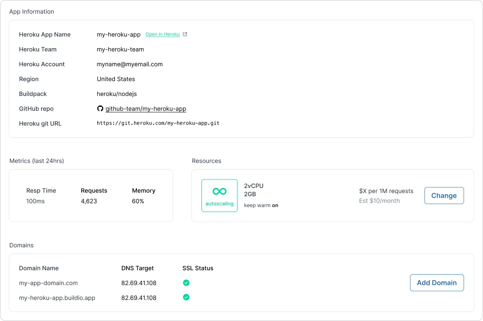Click the Memory 60% metric
Screen dimensions: 483x321
pyautogui.click(x=143, y=196)
